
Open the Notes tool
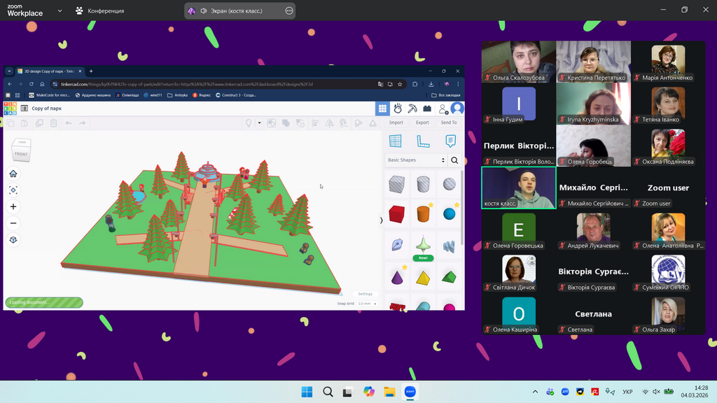pyautogui.click(x=450, y=141)
